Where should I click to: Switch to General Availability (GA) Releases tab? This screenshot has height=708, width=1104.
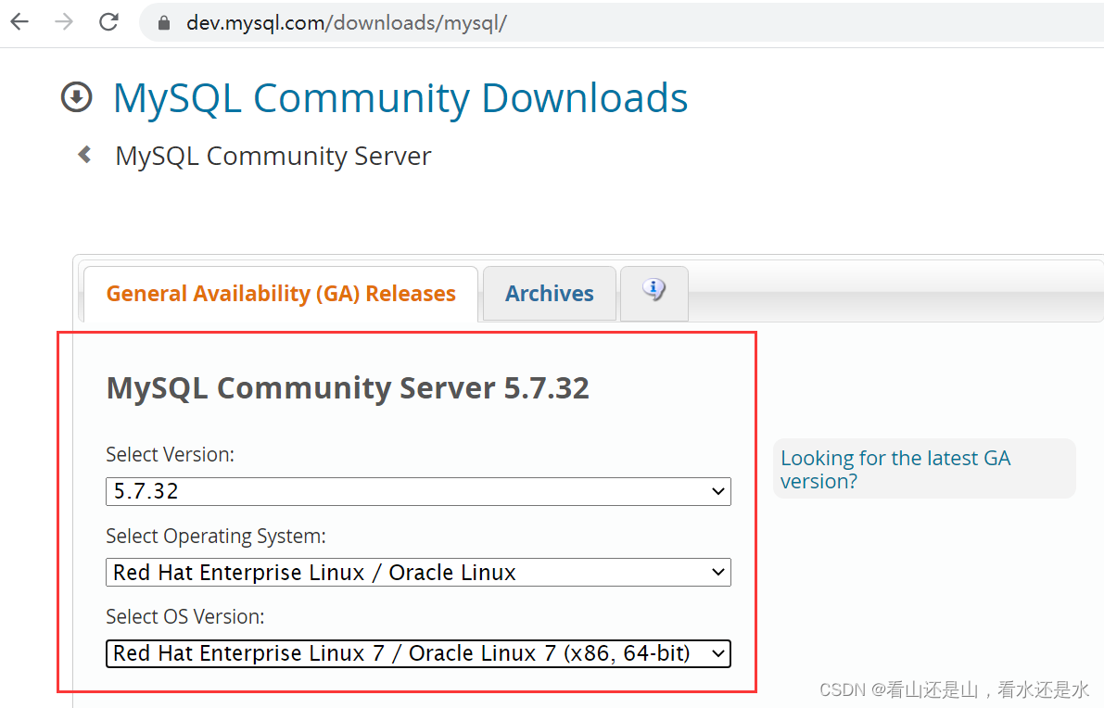click(281, 294)
